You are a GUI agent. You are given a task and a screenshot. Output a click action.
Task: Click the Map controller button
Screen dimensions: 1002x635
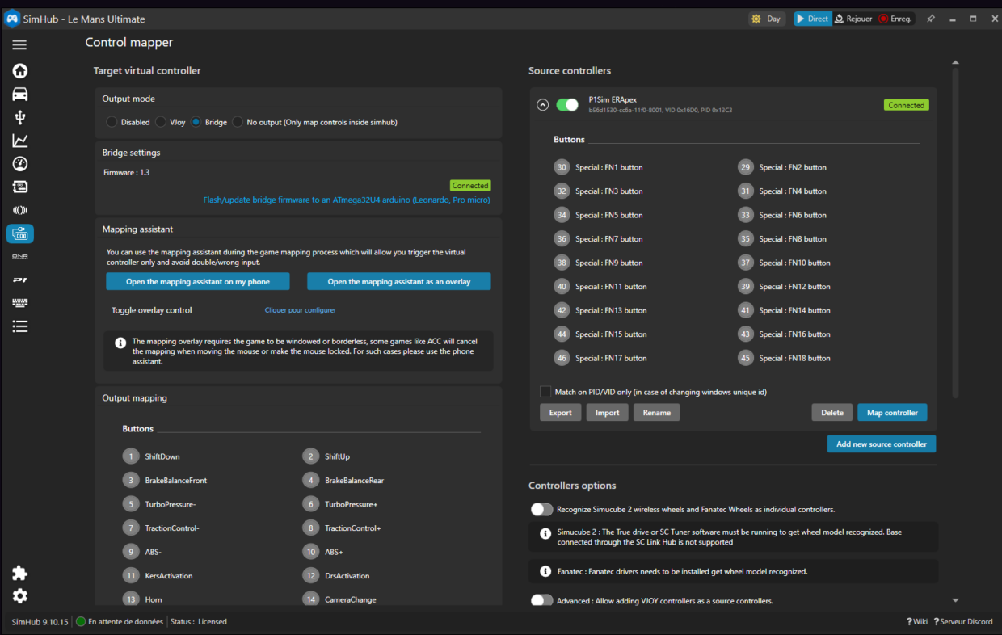point(892,412)
